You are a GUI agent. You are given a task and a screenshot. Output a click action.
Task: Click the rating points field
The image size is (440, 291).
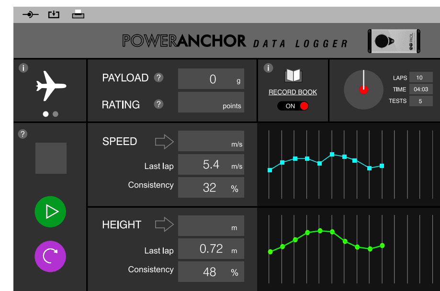pyautogui.click(x=211, y=102)
